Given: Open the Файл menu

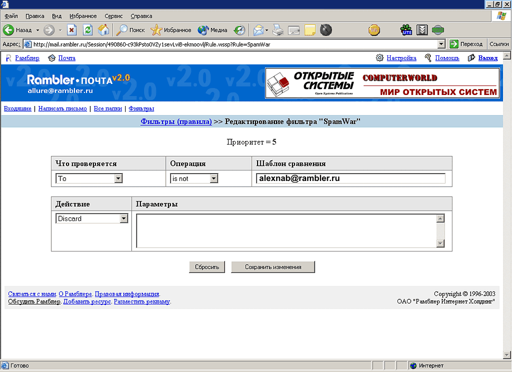Looking at the screenshot, I should [11, 16].
